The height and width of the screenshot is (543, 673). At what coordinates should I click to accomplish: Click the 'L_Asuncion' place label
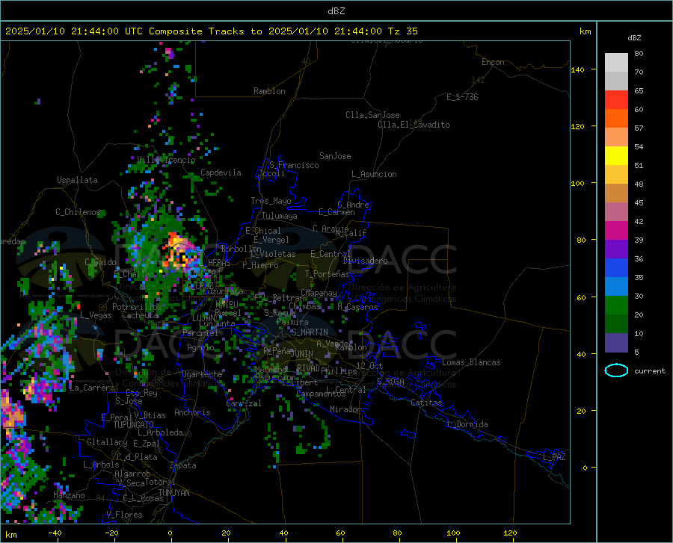point(374,174)
